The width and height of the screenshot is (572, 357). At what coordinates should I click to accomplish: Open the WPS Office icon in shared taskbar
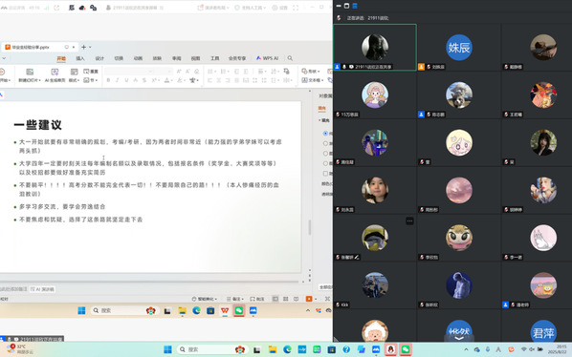[225, 310]
